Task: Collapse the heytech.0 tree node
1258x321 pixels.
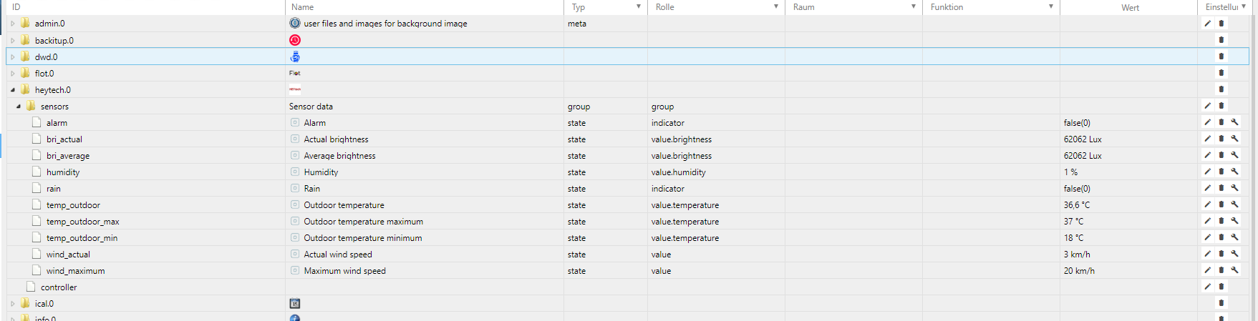Action: coord(13,90)
